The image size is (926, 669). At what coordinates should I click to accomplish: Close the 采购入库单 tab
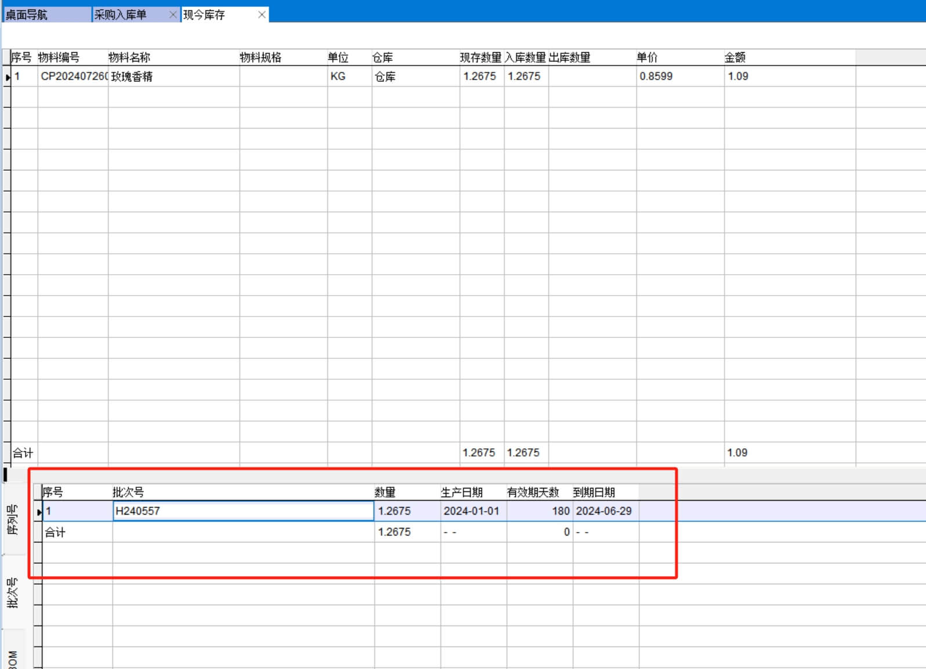click(173, 15)
